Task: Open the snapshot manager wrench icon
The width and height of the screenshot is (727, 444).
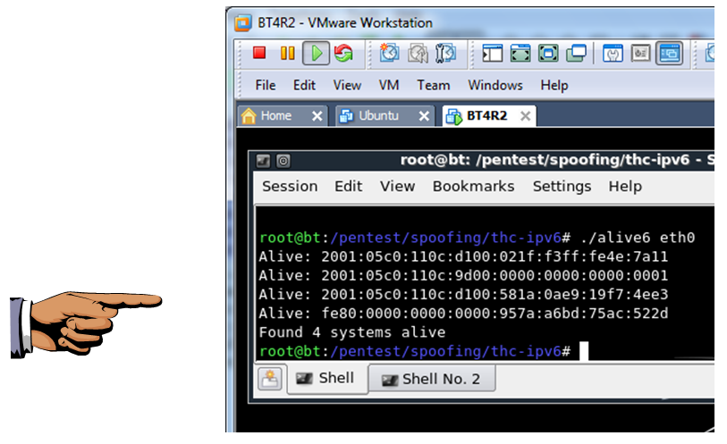Action: coord(445,54)
